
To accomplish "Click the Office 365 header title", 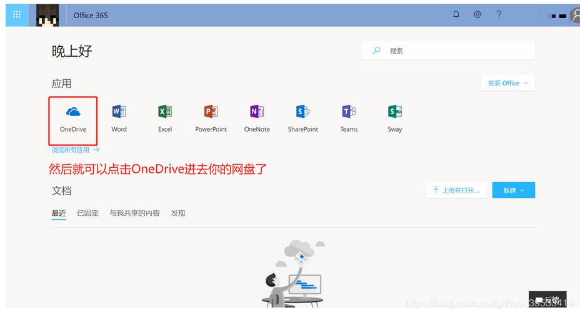I will pyautogui.click(x=91, y=15).
